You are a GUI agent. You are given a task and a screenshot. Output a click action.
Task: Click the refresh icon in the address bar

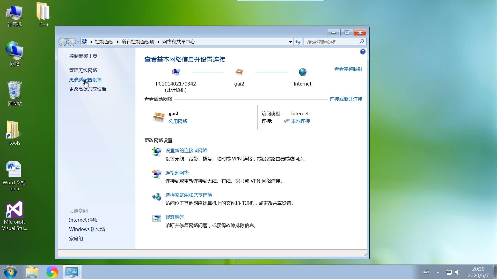pyautogui.click(x=298, y=42)
